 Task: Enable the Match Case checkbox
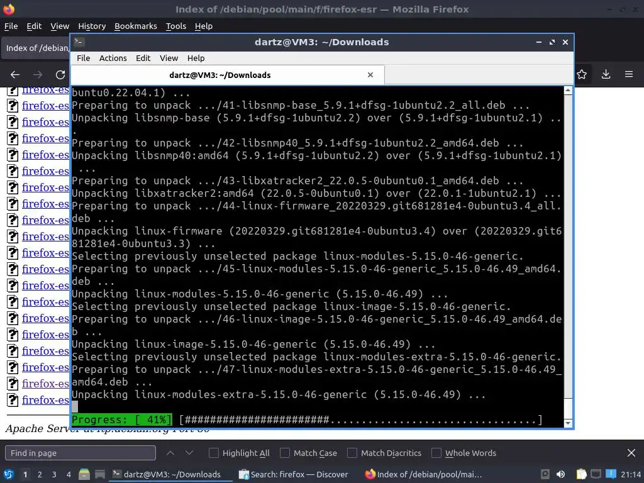[285, 453]
